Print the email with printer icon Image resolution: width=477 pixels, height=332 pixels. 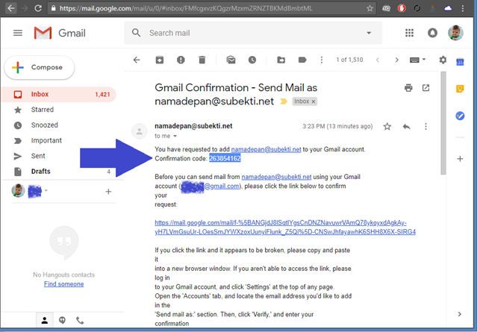pyautogui.click(x=408, y=88)
